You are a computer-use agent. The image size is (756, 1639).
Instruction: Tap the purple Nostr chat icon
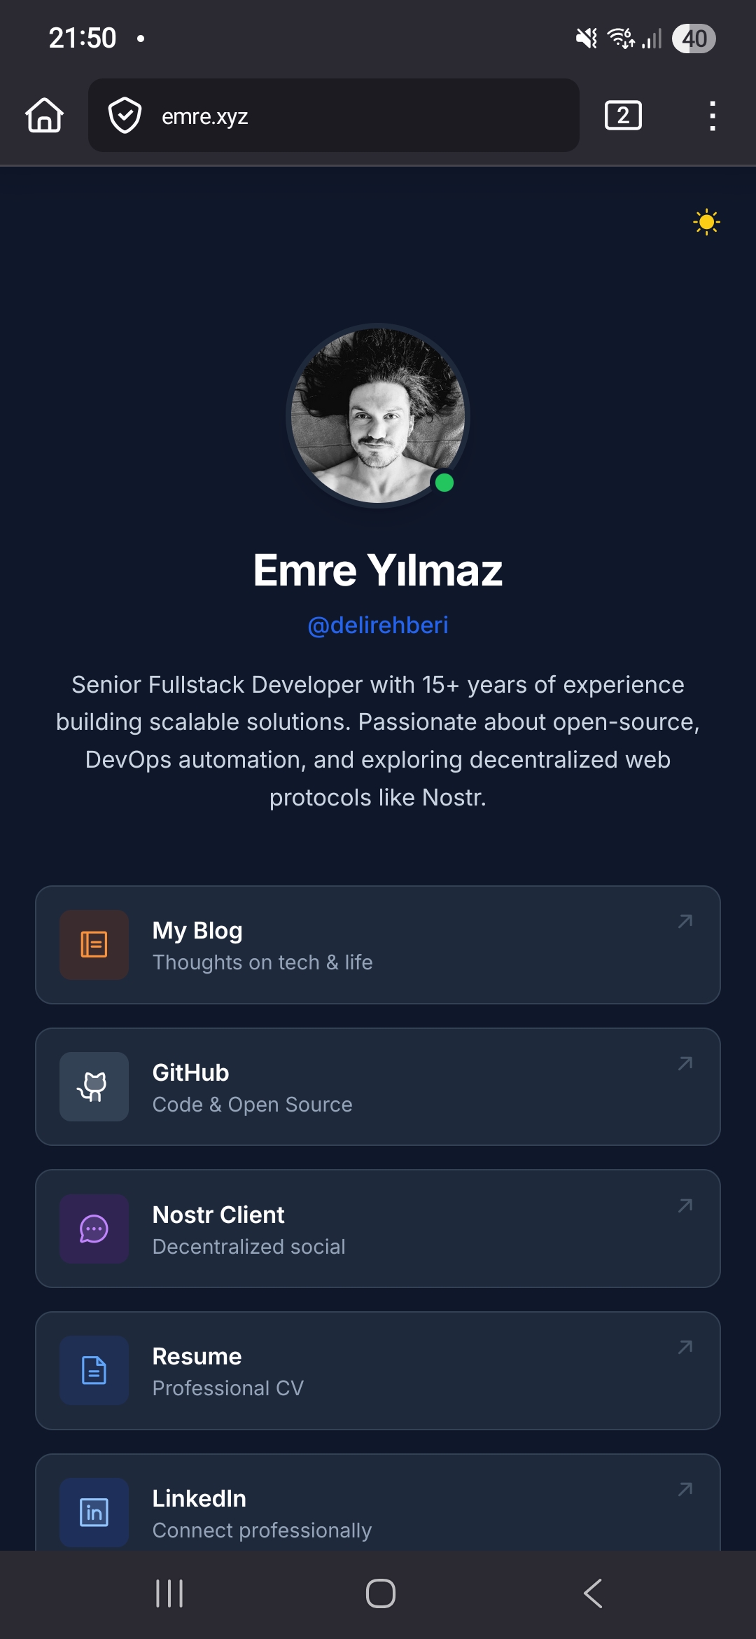(94, 1229)
